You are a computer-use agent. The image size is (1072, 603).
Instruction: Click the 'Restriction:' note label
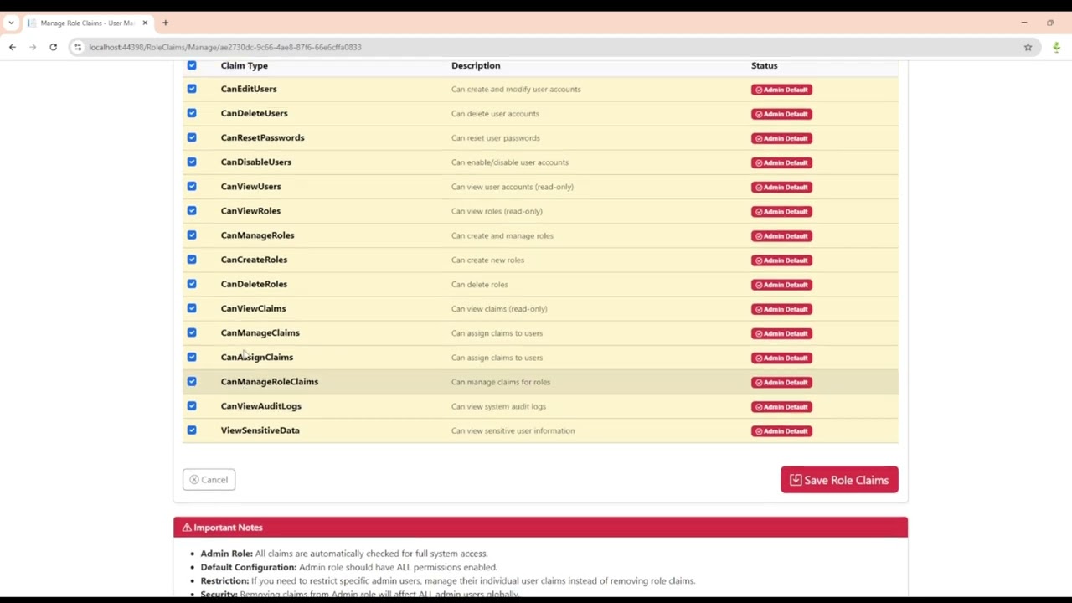coord(224,580)
